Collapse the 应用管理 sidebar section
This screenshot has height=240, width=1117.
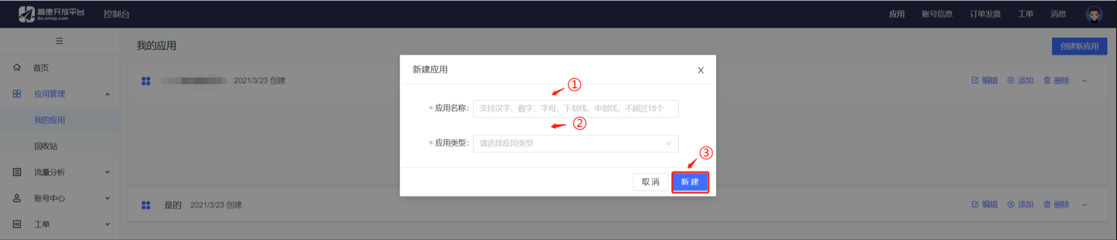[107, 94]
